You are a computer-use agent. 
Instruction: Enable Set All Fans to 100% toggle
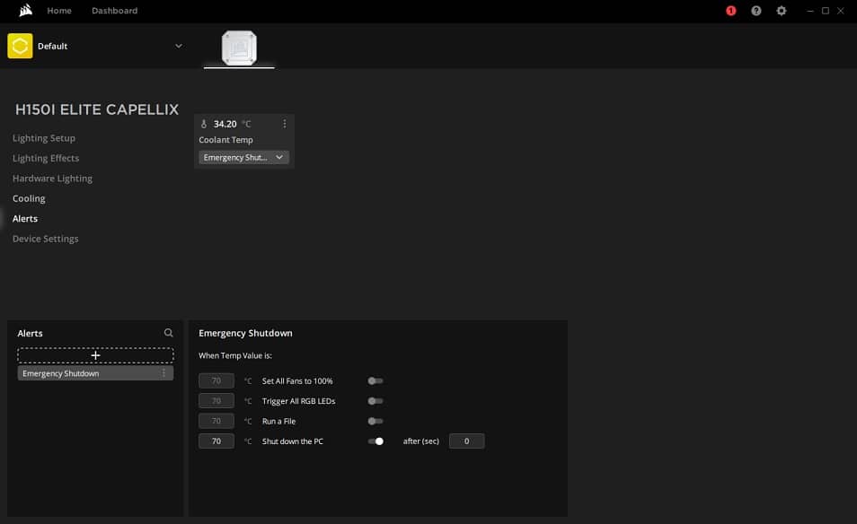point(375,381)
